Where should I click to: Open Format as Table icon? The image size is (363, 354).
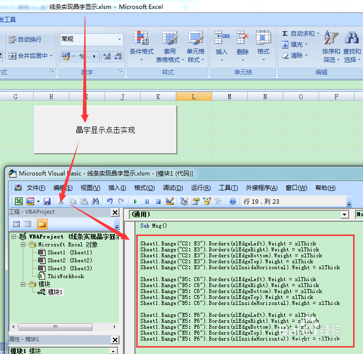point(170,38)
